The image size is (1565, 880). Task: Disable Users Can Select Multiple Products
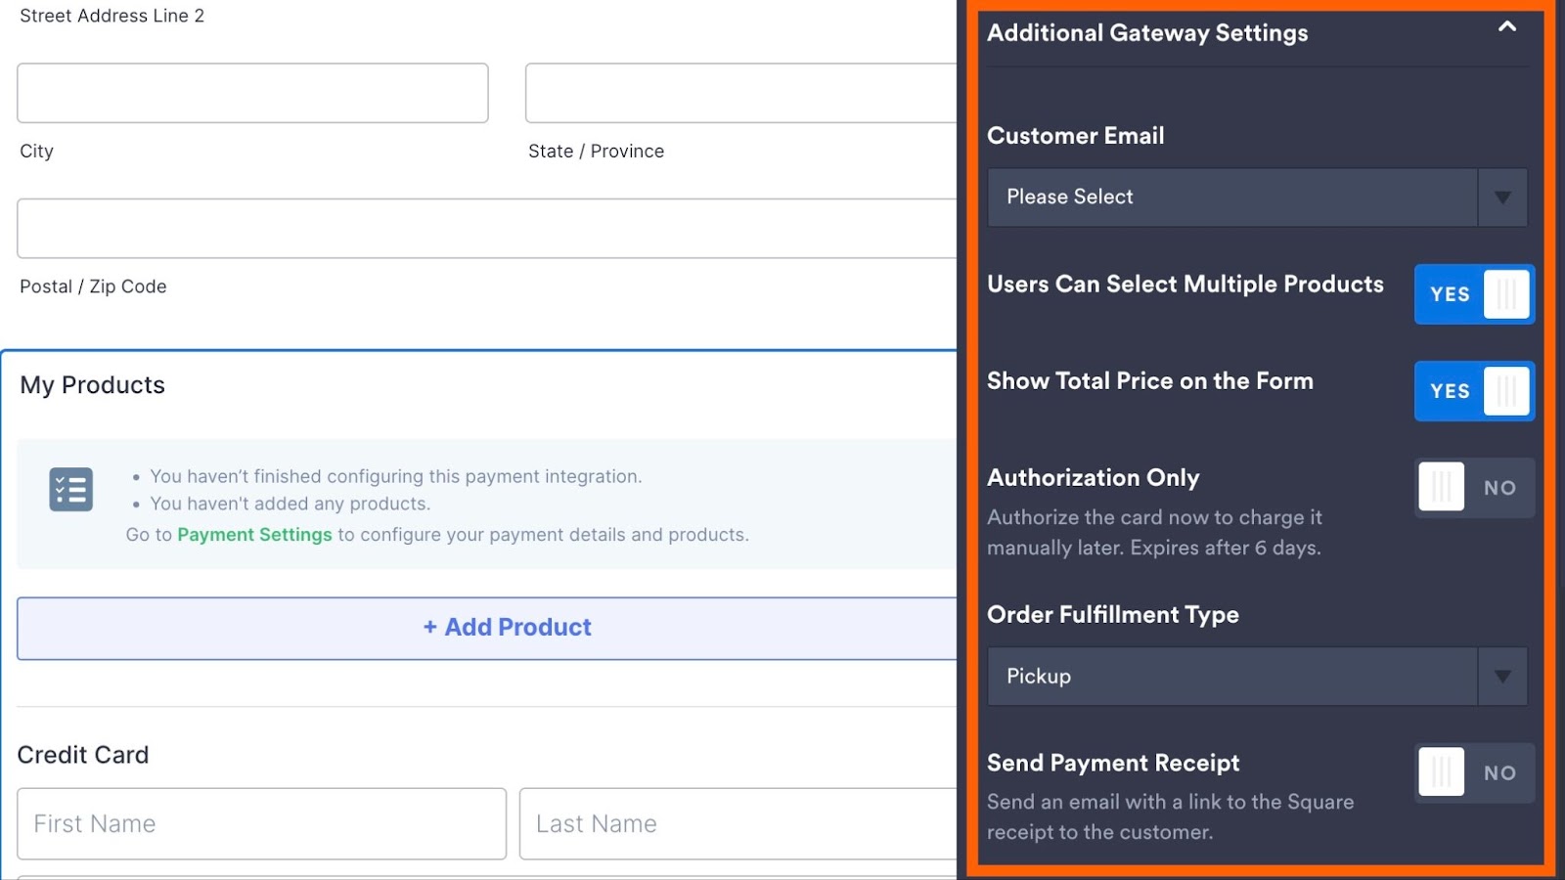coord(1474,294)
